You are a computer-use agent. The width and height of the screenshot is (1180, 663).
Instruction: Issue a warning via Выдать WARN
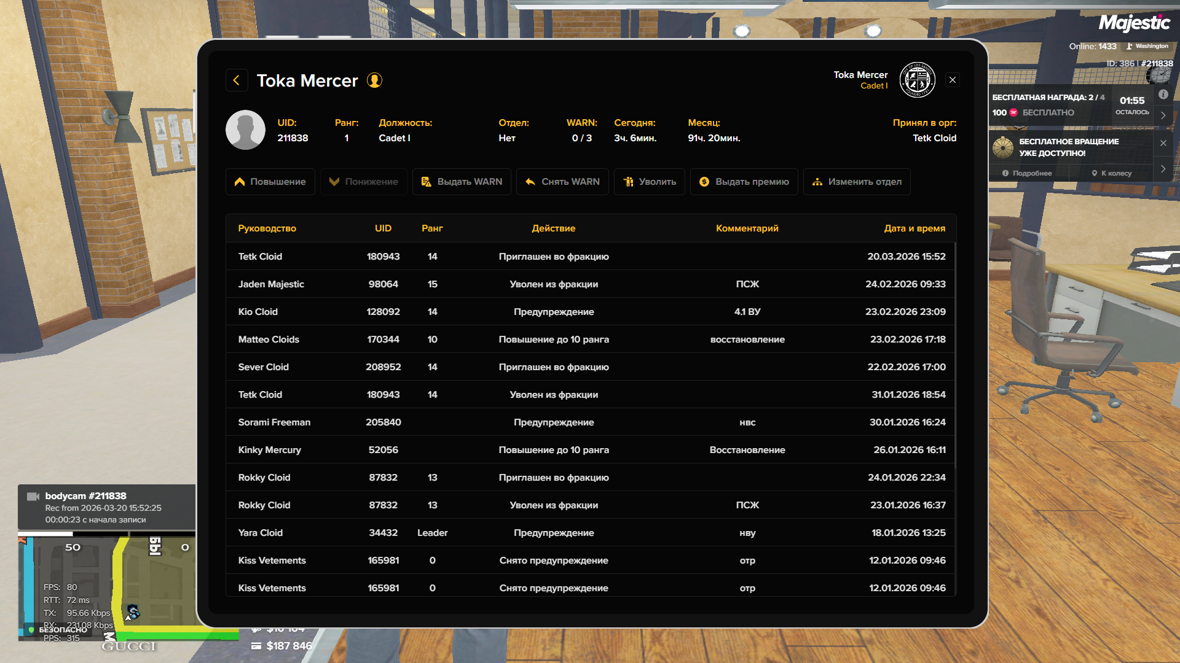click(x=462, y=182)
